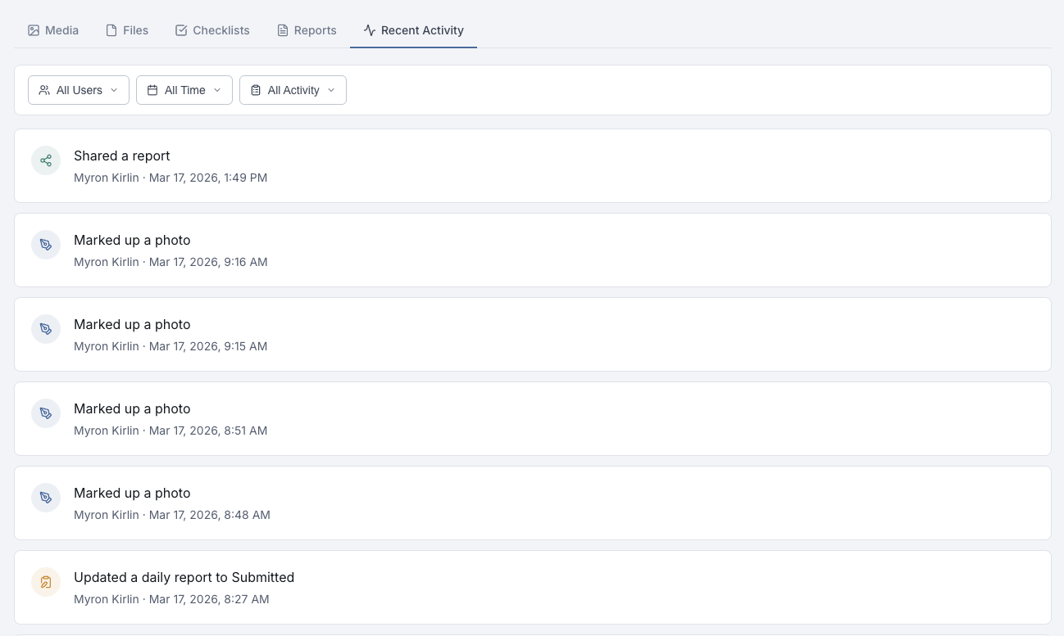Click the Mar 17, 2026, 8:51 AM timestamp
The image size is (1064, 636).
[x=208, y=431]
